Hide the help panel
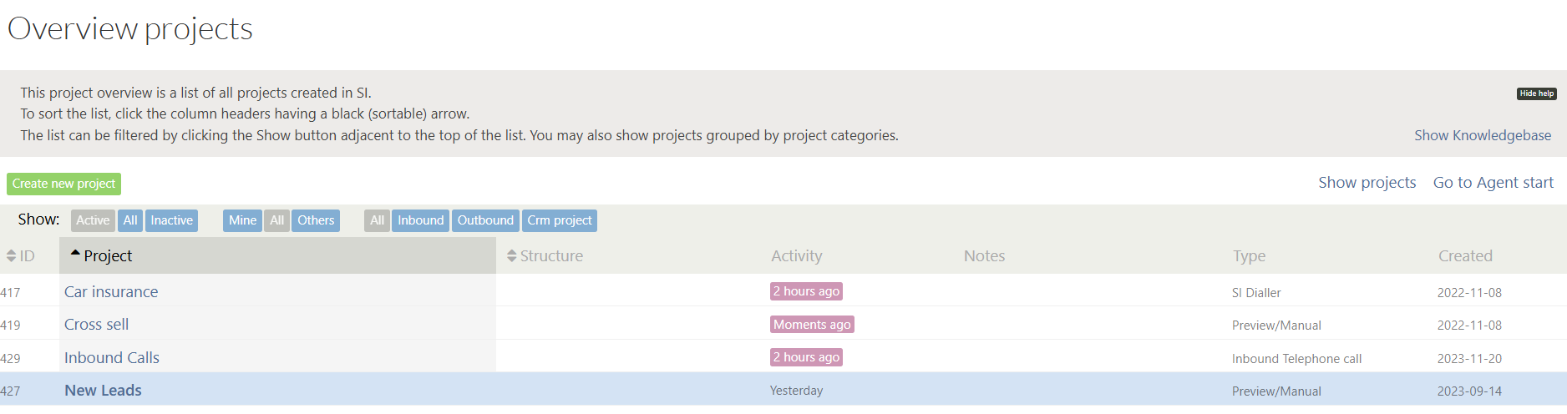 pos(1536,93)
